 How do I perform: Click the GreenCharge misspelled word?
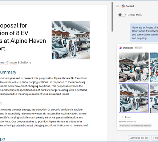click(8, 62)
